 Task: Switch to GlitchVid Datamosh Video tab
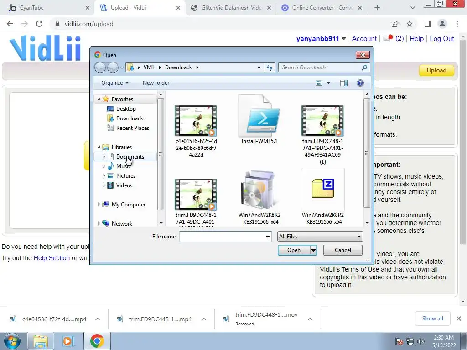click(x=231, y=8)
